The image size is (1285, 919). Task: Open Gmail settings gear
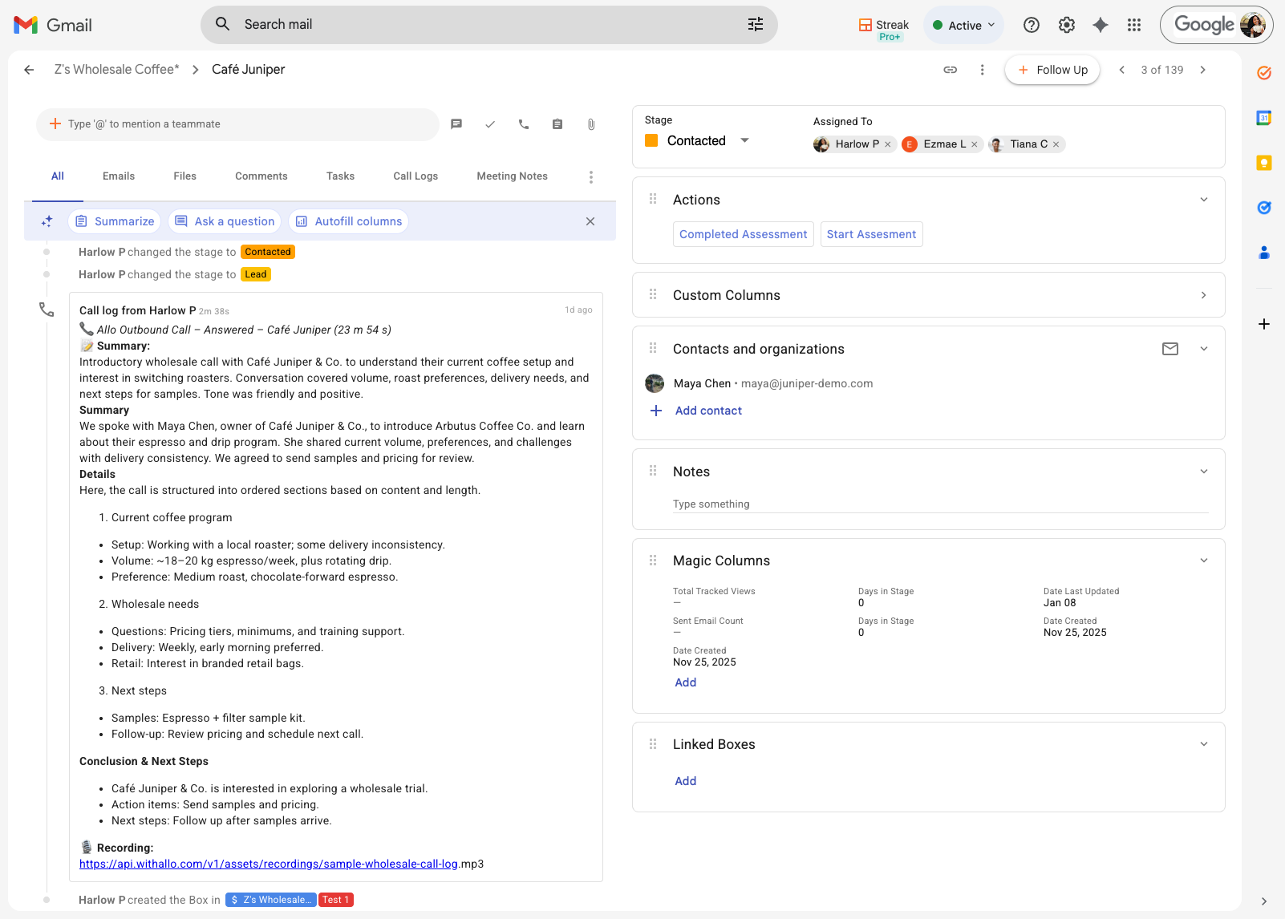[1067, 25]
